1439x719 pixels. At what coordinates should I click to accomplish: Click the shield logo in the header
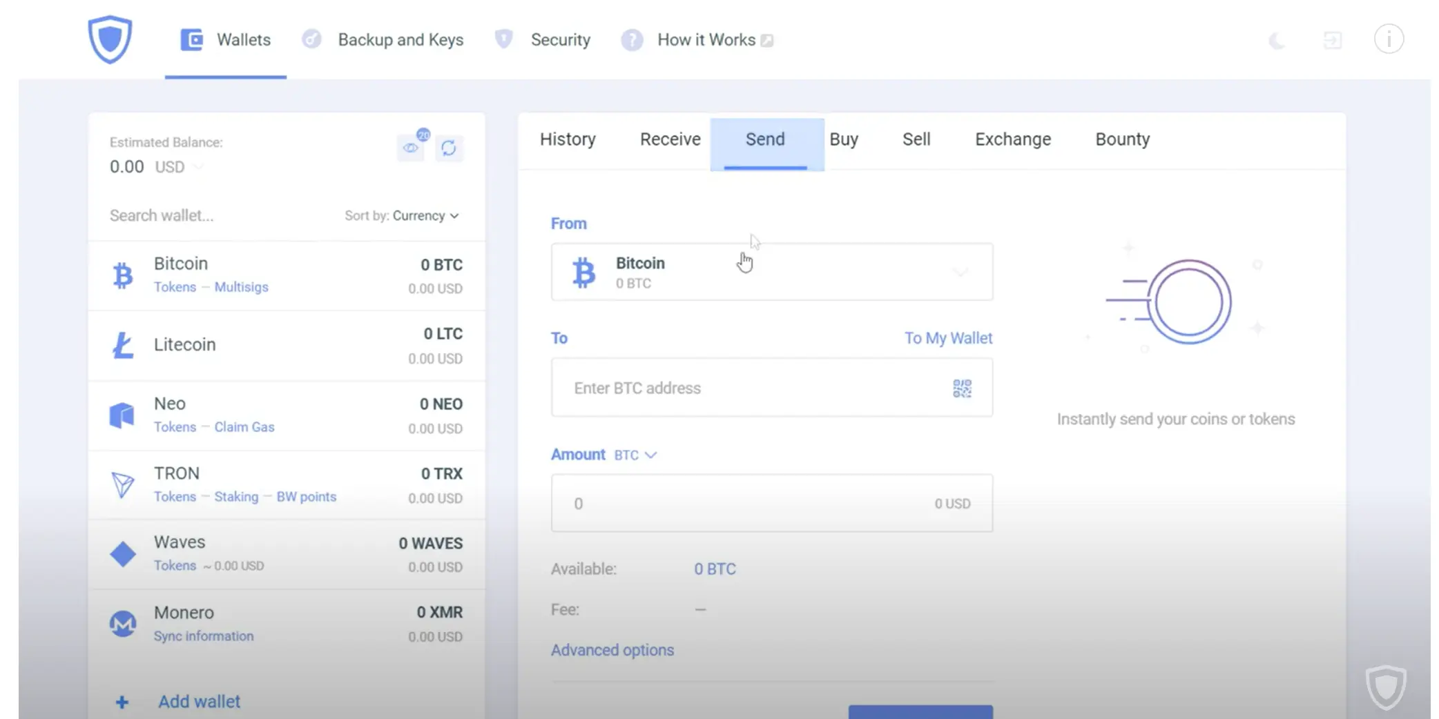pos(110,39)
